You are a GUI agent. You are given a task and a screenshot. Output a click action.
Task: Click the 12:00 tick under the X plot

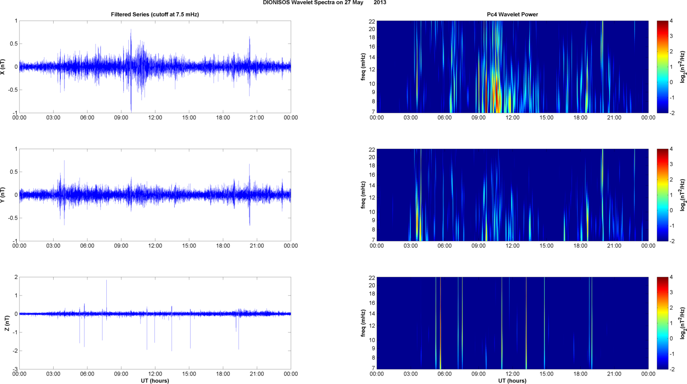tap(155, 118)
